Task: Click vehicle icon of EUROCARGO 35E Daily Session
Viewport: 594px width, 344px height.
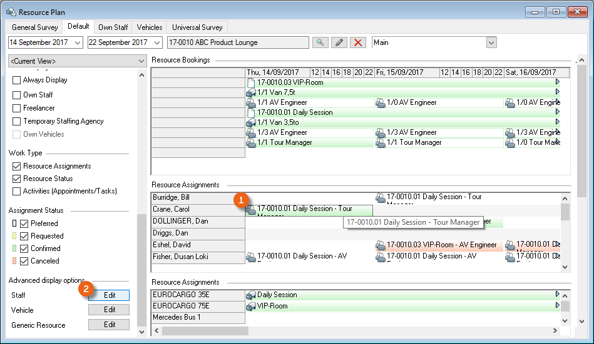Action: click(x=251, y=295)
